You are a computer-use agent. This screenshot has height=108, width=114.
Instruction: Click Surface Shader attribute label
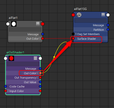point(86,39)
